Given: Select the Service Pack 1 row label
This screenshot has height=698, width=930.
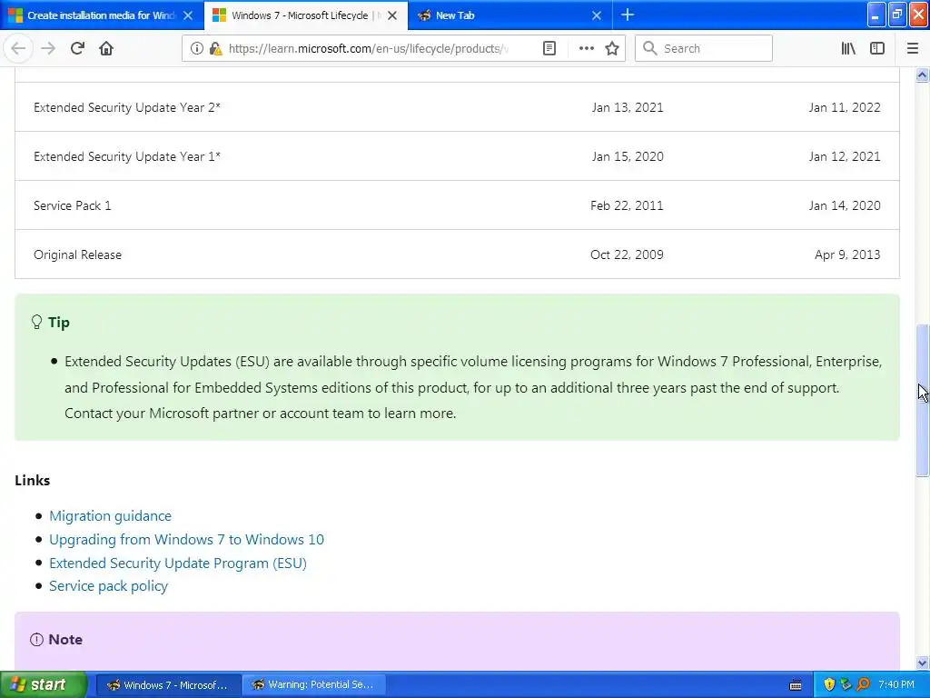Looking at the screenshot, I should pyautogui.click(x=73, y=206).
